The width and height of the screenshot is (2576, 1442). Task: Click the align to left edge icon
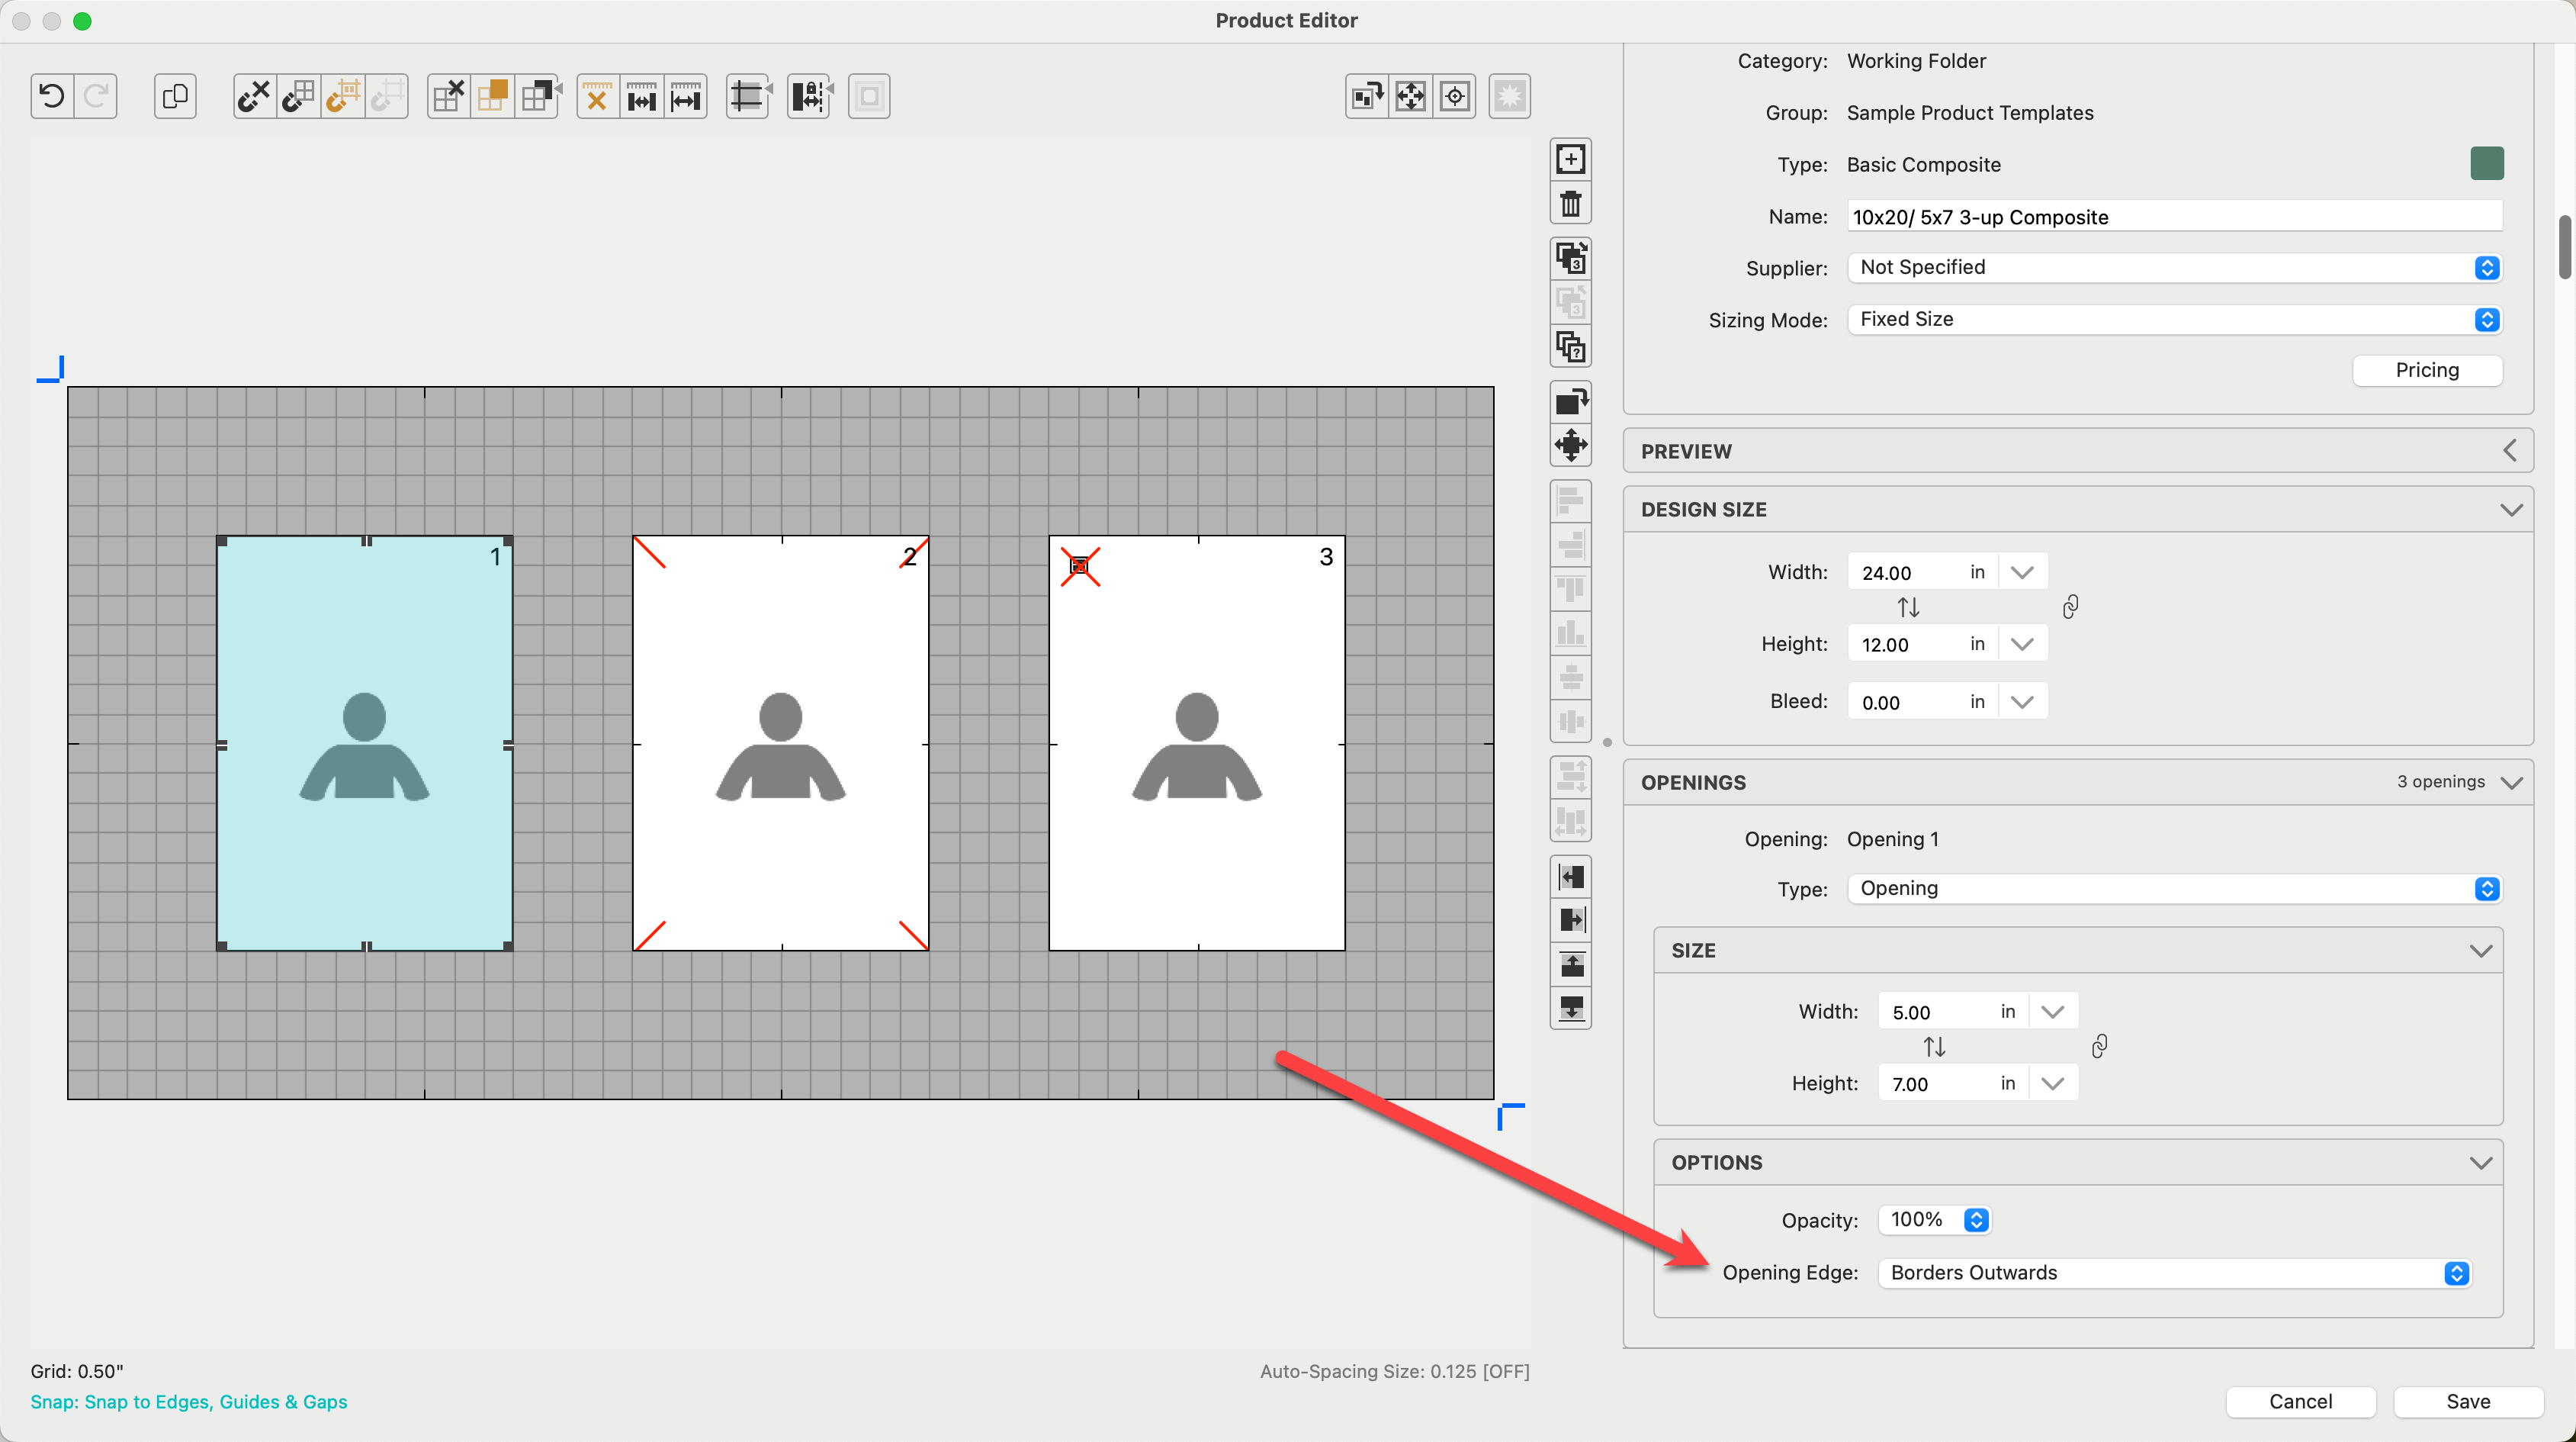pyautogui.click(x=1570, y=877)
